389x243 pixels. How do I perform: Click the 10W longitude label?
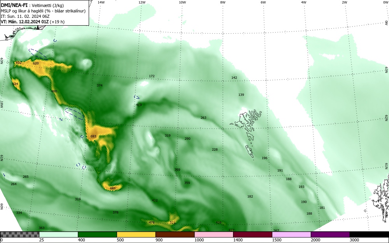point(182,2)
